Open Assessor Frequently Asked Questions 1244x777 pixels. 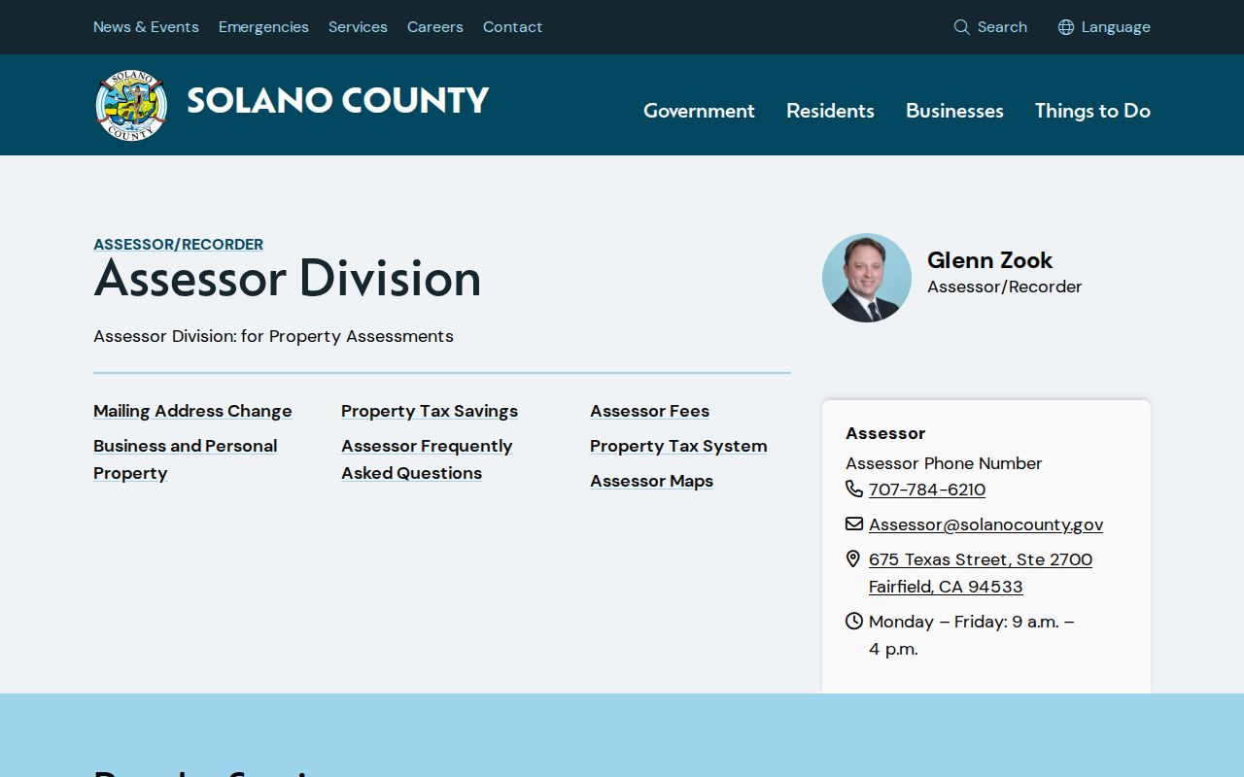pyautogui.click(x=427, y=459)
